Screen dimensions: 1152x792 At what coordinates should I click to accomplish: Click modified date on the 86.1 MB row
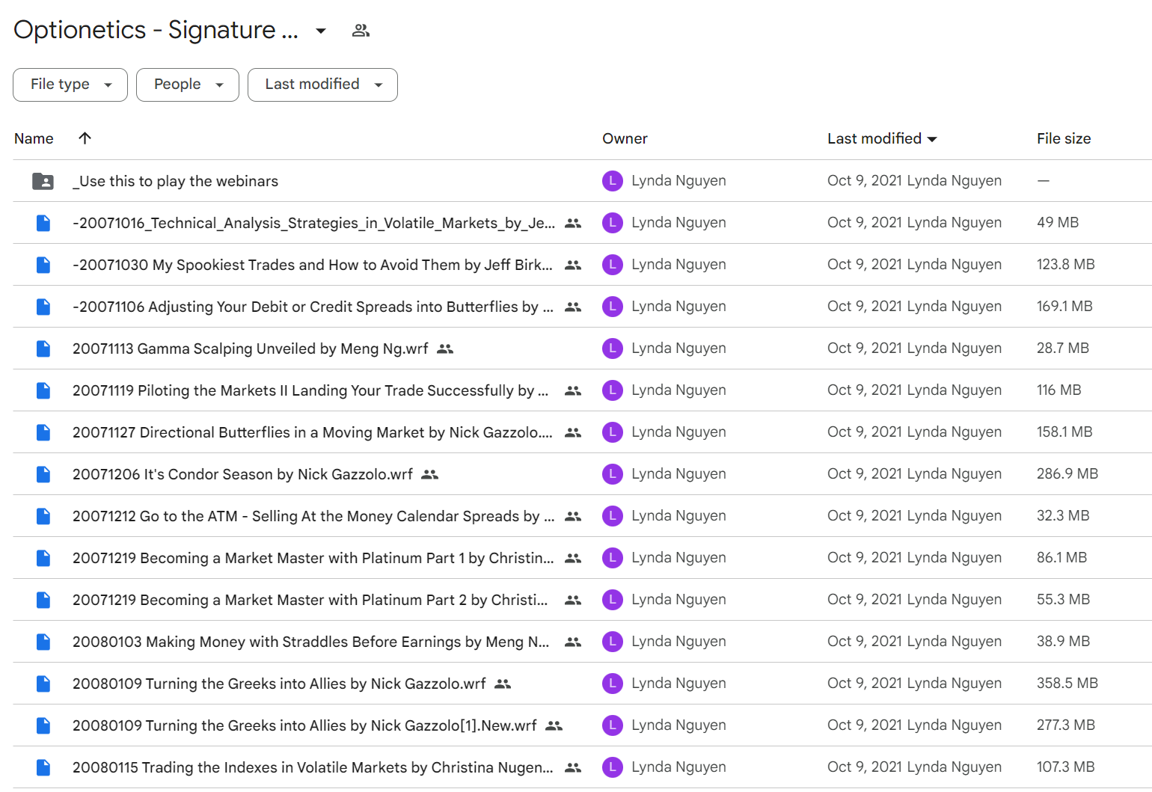coord(914,558)
